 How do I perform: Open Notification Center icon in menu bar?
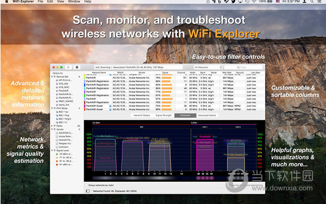pyautogui.click(x=319, y=2)
